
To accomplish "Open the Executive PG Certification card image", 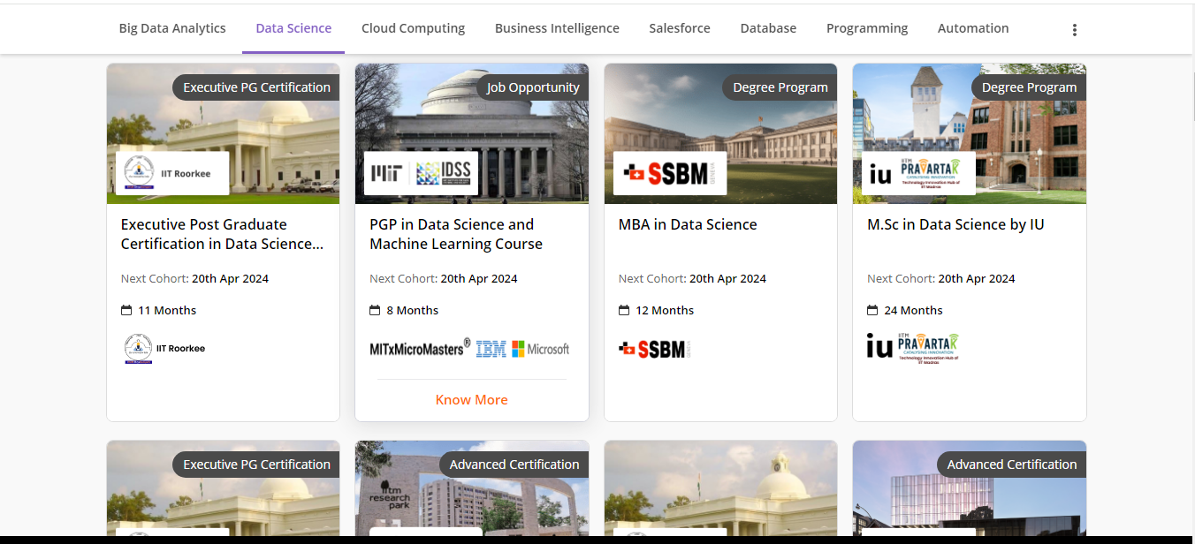I will [222, 133].
